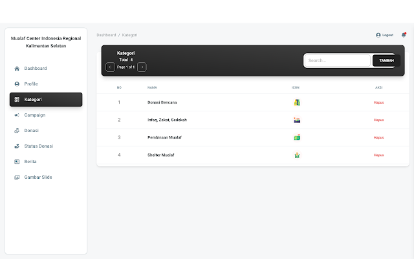Click the AKSI column header

[x=379, y=87]
